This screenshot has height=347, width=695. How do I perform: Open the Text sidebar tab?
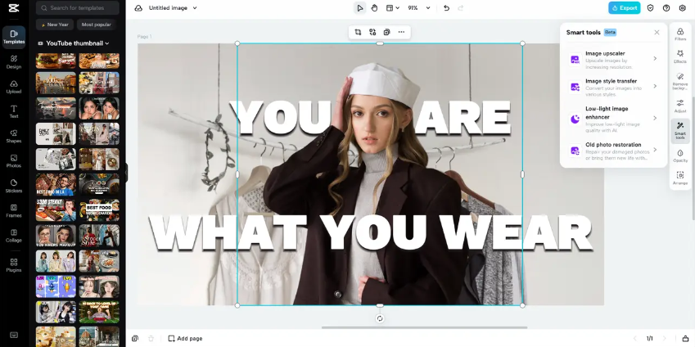(x=14, y=111)
